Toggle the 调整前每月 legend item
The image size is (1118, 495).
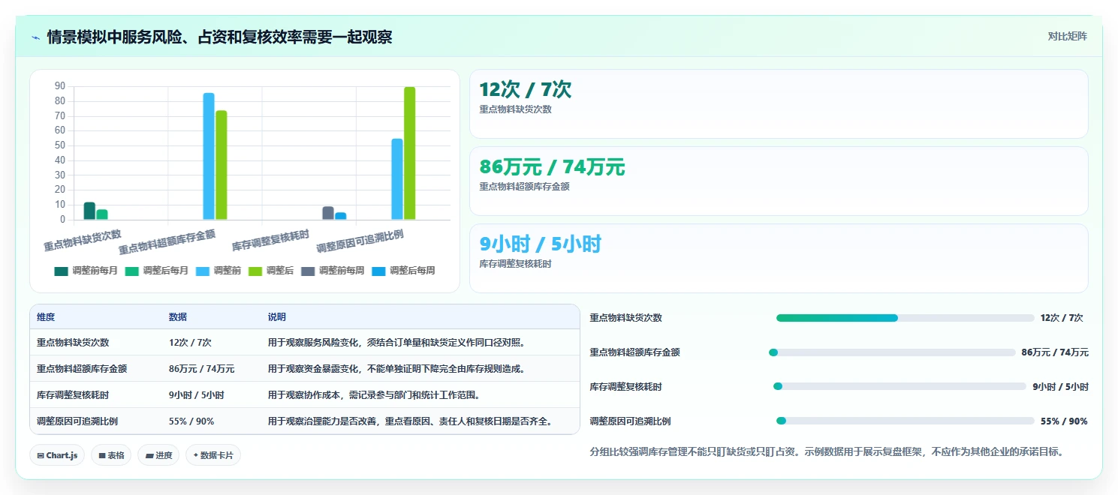pyautogui.click(x=86, y=271)
